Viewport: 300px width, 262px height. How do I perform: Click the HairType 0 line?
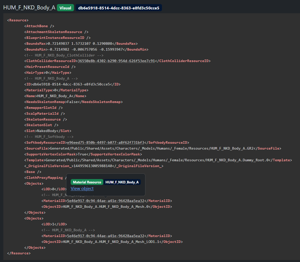pyautogui.click(x=48, y=72)
